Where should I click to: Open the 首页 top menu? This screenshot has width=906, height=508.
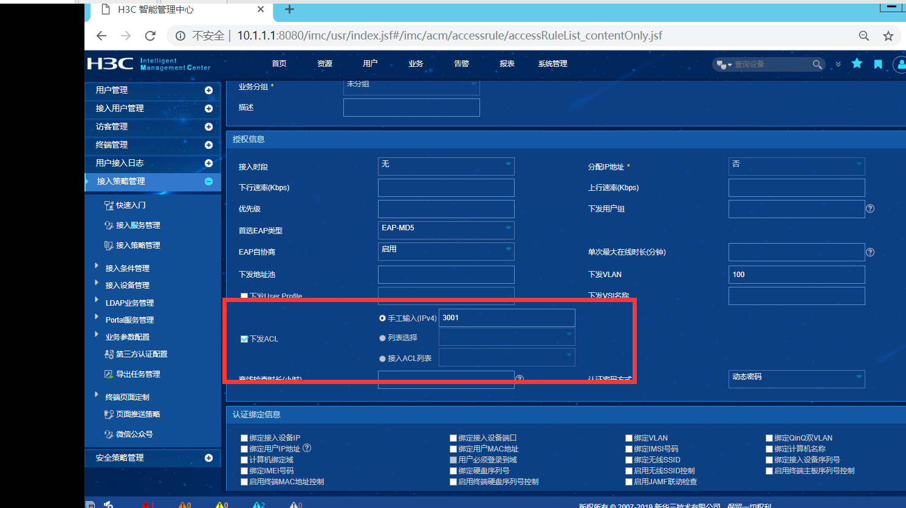pos(279,64)
